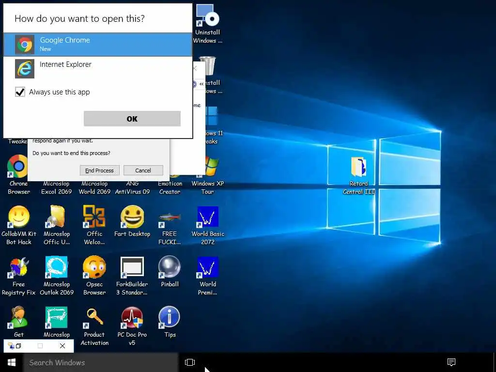Click the "Do you want to end this process?" text
Screen dimensions: 496x372
tap(71, 153)
